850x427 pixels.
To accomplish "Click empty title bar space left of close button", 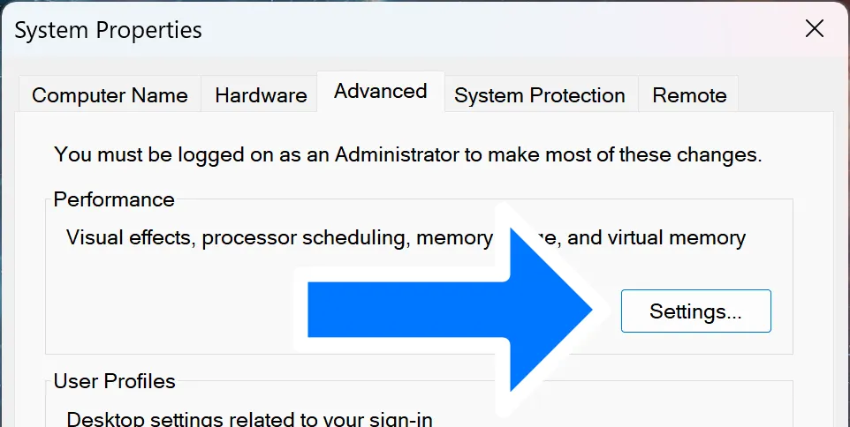I will (530, 30).
